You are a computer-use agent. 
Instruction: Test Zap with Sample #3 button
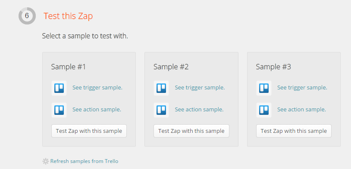point(294,131)
